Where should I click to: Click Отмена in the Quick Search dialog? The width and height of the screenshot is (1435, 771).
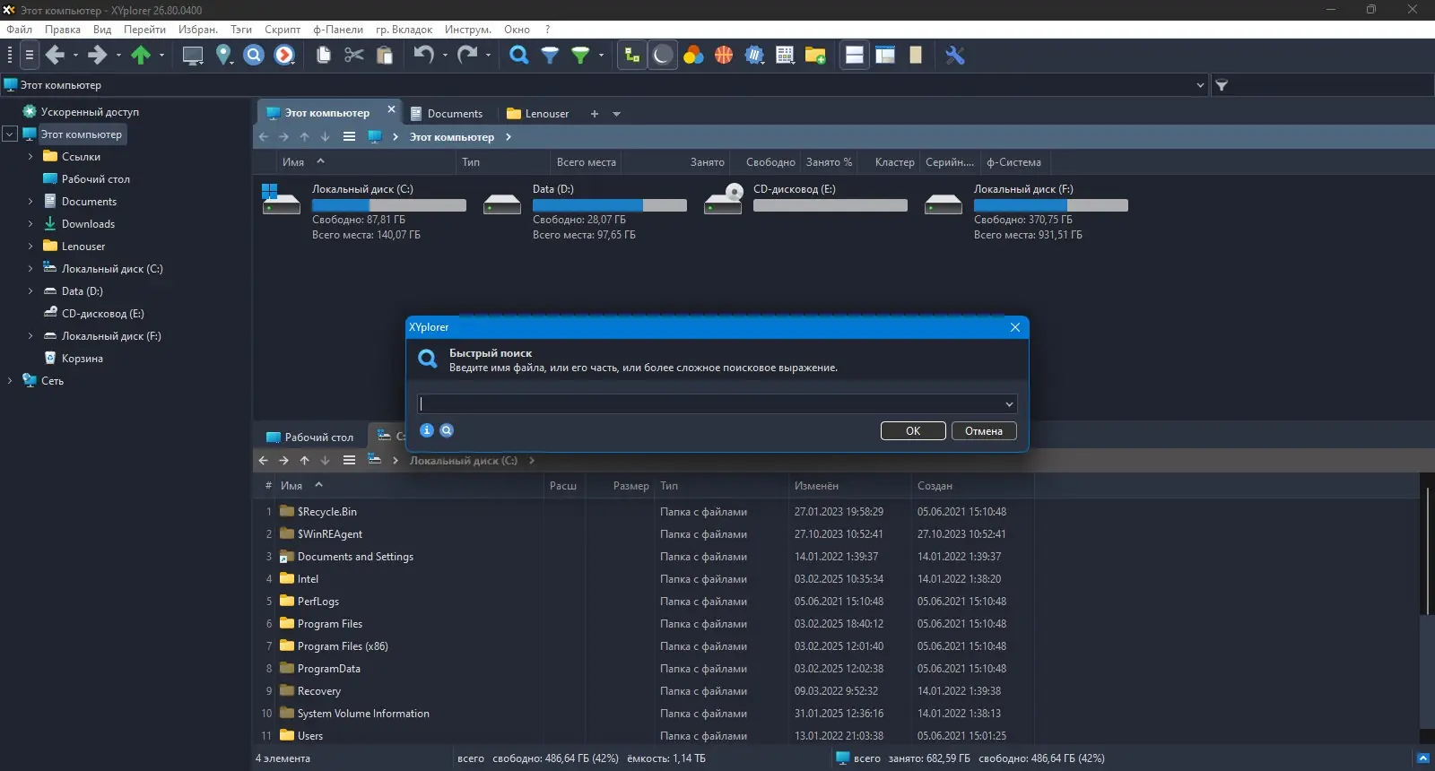984,431
